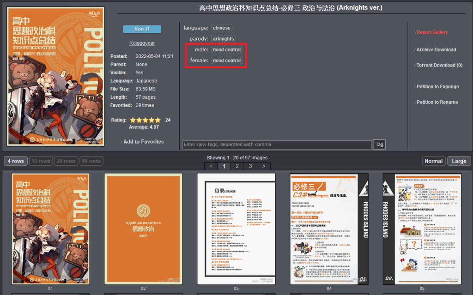Click the Average: 4.97 rating text
Screen dimensions: 473x295
(144, 127)
